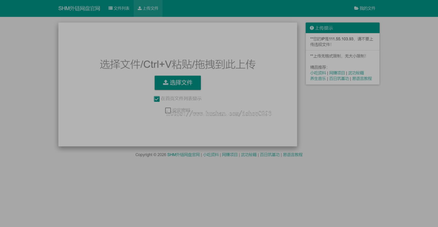The height and width of the screenshot is (227, 438).
Task: Click the 选择文件/Ctrl+V粘贴/拖拽到此上传 heading
Action: [x=178, y=64]
